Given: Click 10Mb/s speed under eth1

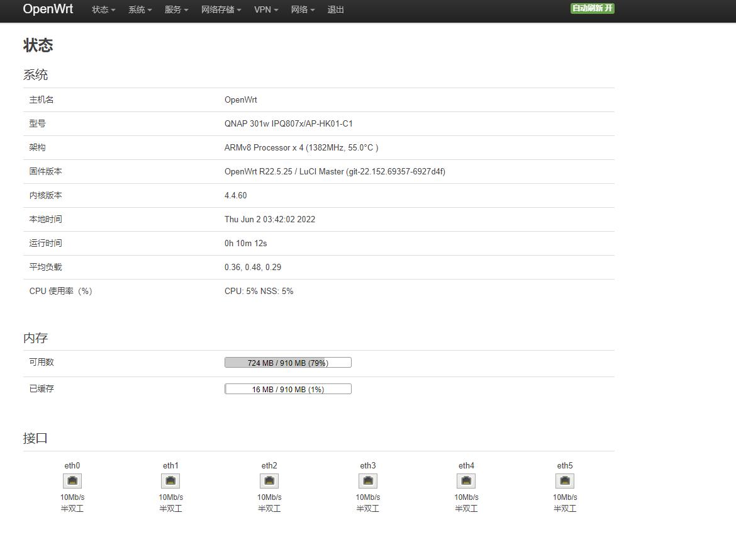Looking at the screenshot, I should (171, 497).
